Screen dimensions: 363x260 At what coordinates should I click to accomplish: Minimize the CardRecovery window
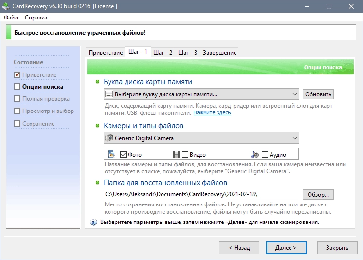(307, 6)
